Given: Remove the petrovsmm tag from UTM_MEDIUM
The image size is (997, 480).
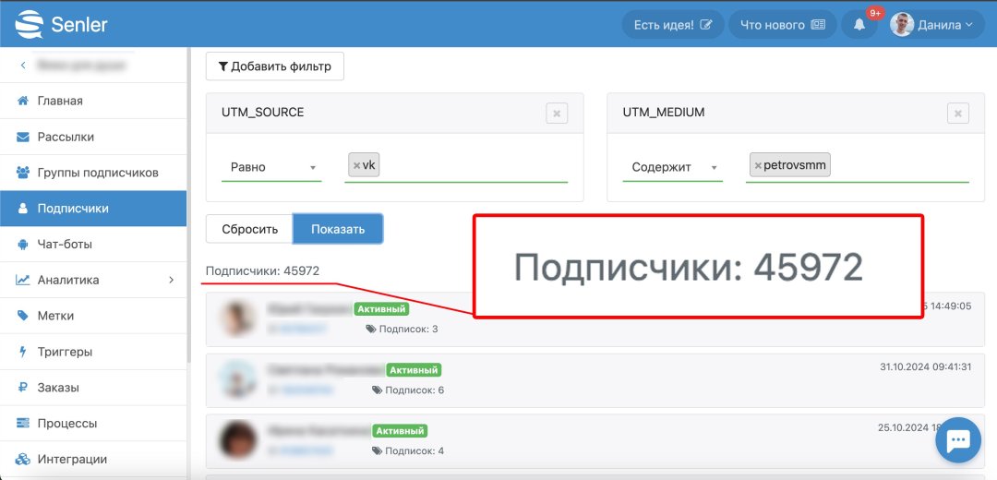Looking at the screenshot, I should (x=758, y=166).
